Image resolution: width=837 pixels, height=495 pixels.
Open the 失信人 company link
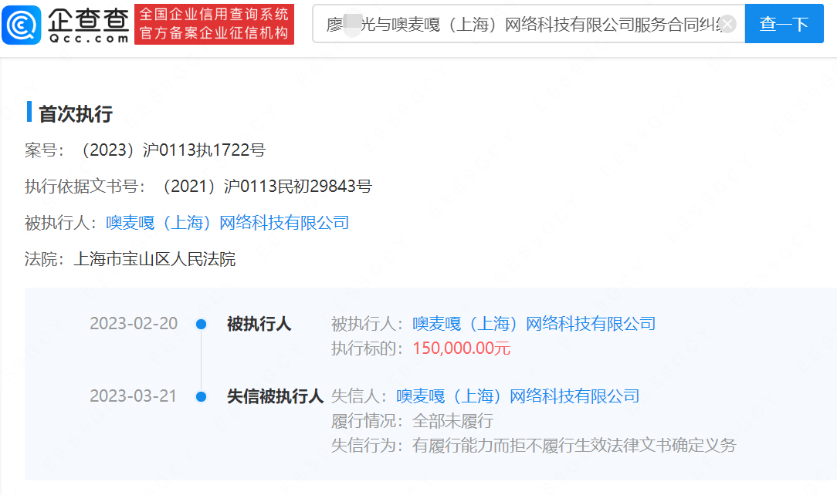[517, 396]
